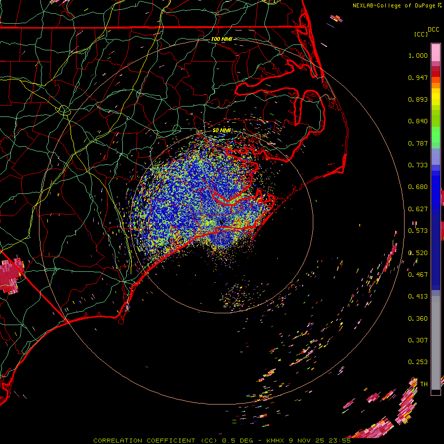
Task: Pick the bright green color bar segment
Action: click(x=436, y=135)
